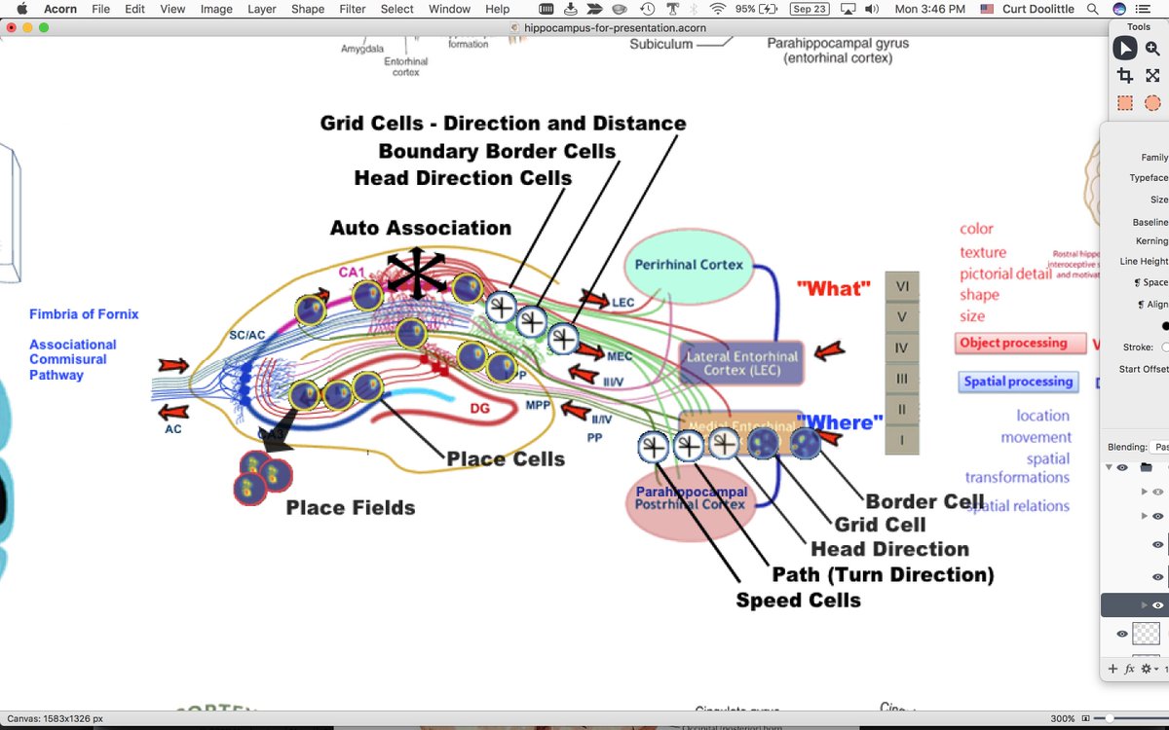Select the Move arrow tool
The height and width of the screenshot is (730, 1169).
(x=1124, y=47)
